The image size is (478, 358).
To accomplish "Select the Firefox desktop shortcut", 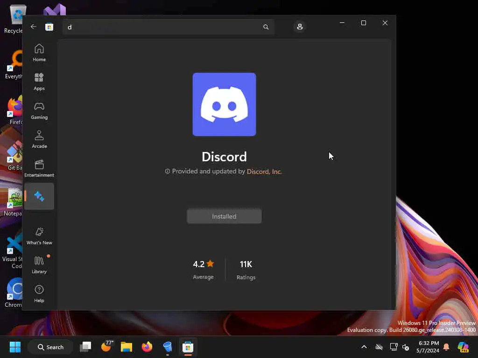I will pyautogui.click(x=14, y=110).
